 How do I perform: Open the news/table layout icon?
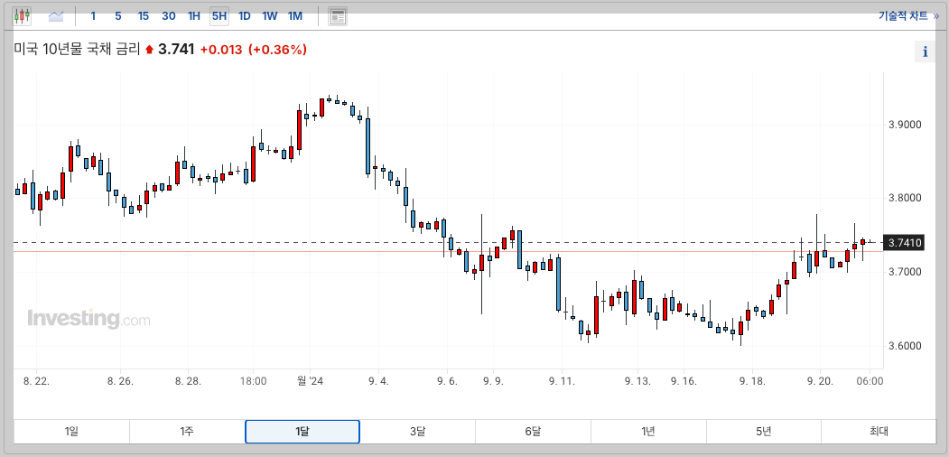(338, 16)
